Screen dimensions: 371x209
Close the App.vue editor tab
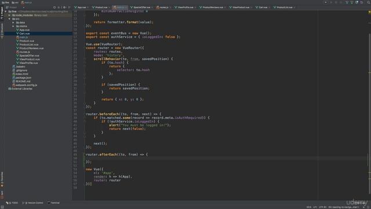(x=88, y=8)
